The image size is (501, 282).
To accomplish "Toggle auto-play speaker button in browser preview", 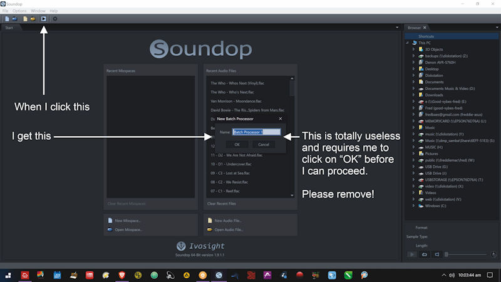I will click(x=436, y=254).
